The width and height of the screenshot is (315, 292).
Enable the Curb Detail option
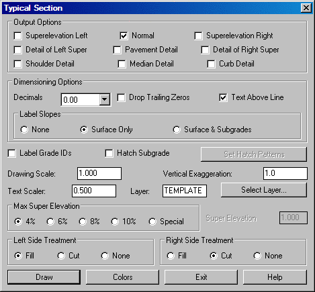click(x=211, y=64)
